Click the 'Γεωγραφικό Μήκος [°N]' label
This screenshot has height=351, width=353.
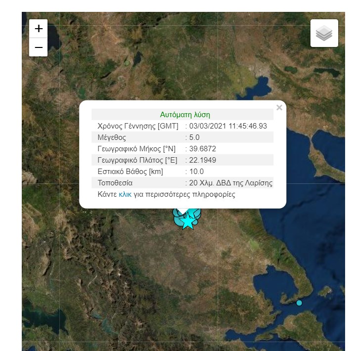click(x=136, y=149)
